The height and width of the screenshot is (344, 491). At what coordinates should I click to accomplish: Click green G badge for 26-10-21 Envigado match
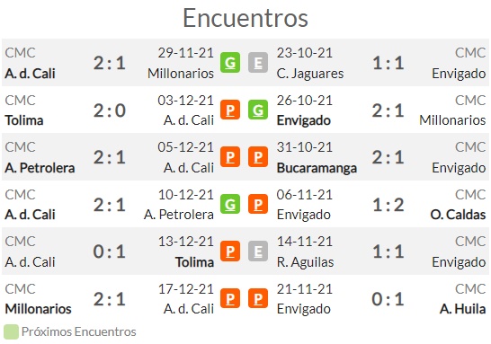[258, 110]
